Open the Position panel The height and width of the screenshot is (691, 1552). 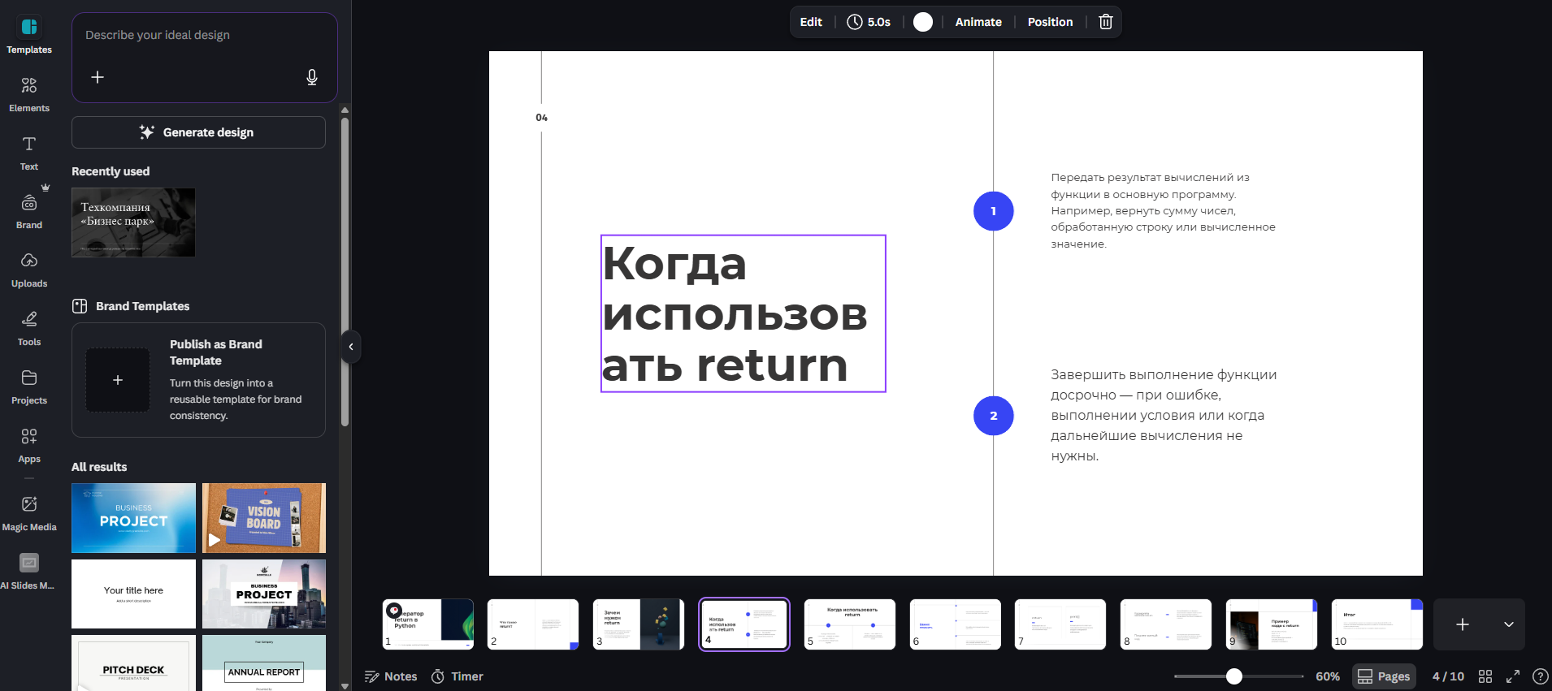[x=1050, y=22]
